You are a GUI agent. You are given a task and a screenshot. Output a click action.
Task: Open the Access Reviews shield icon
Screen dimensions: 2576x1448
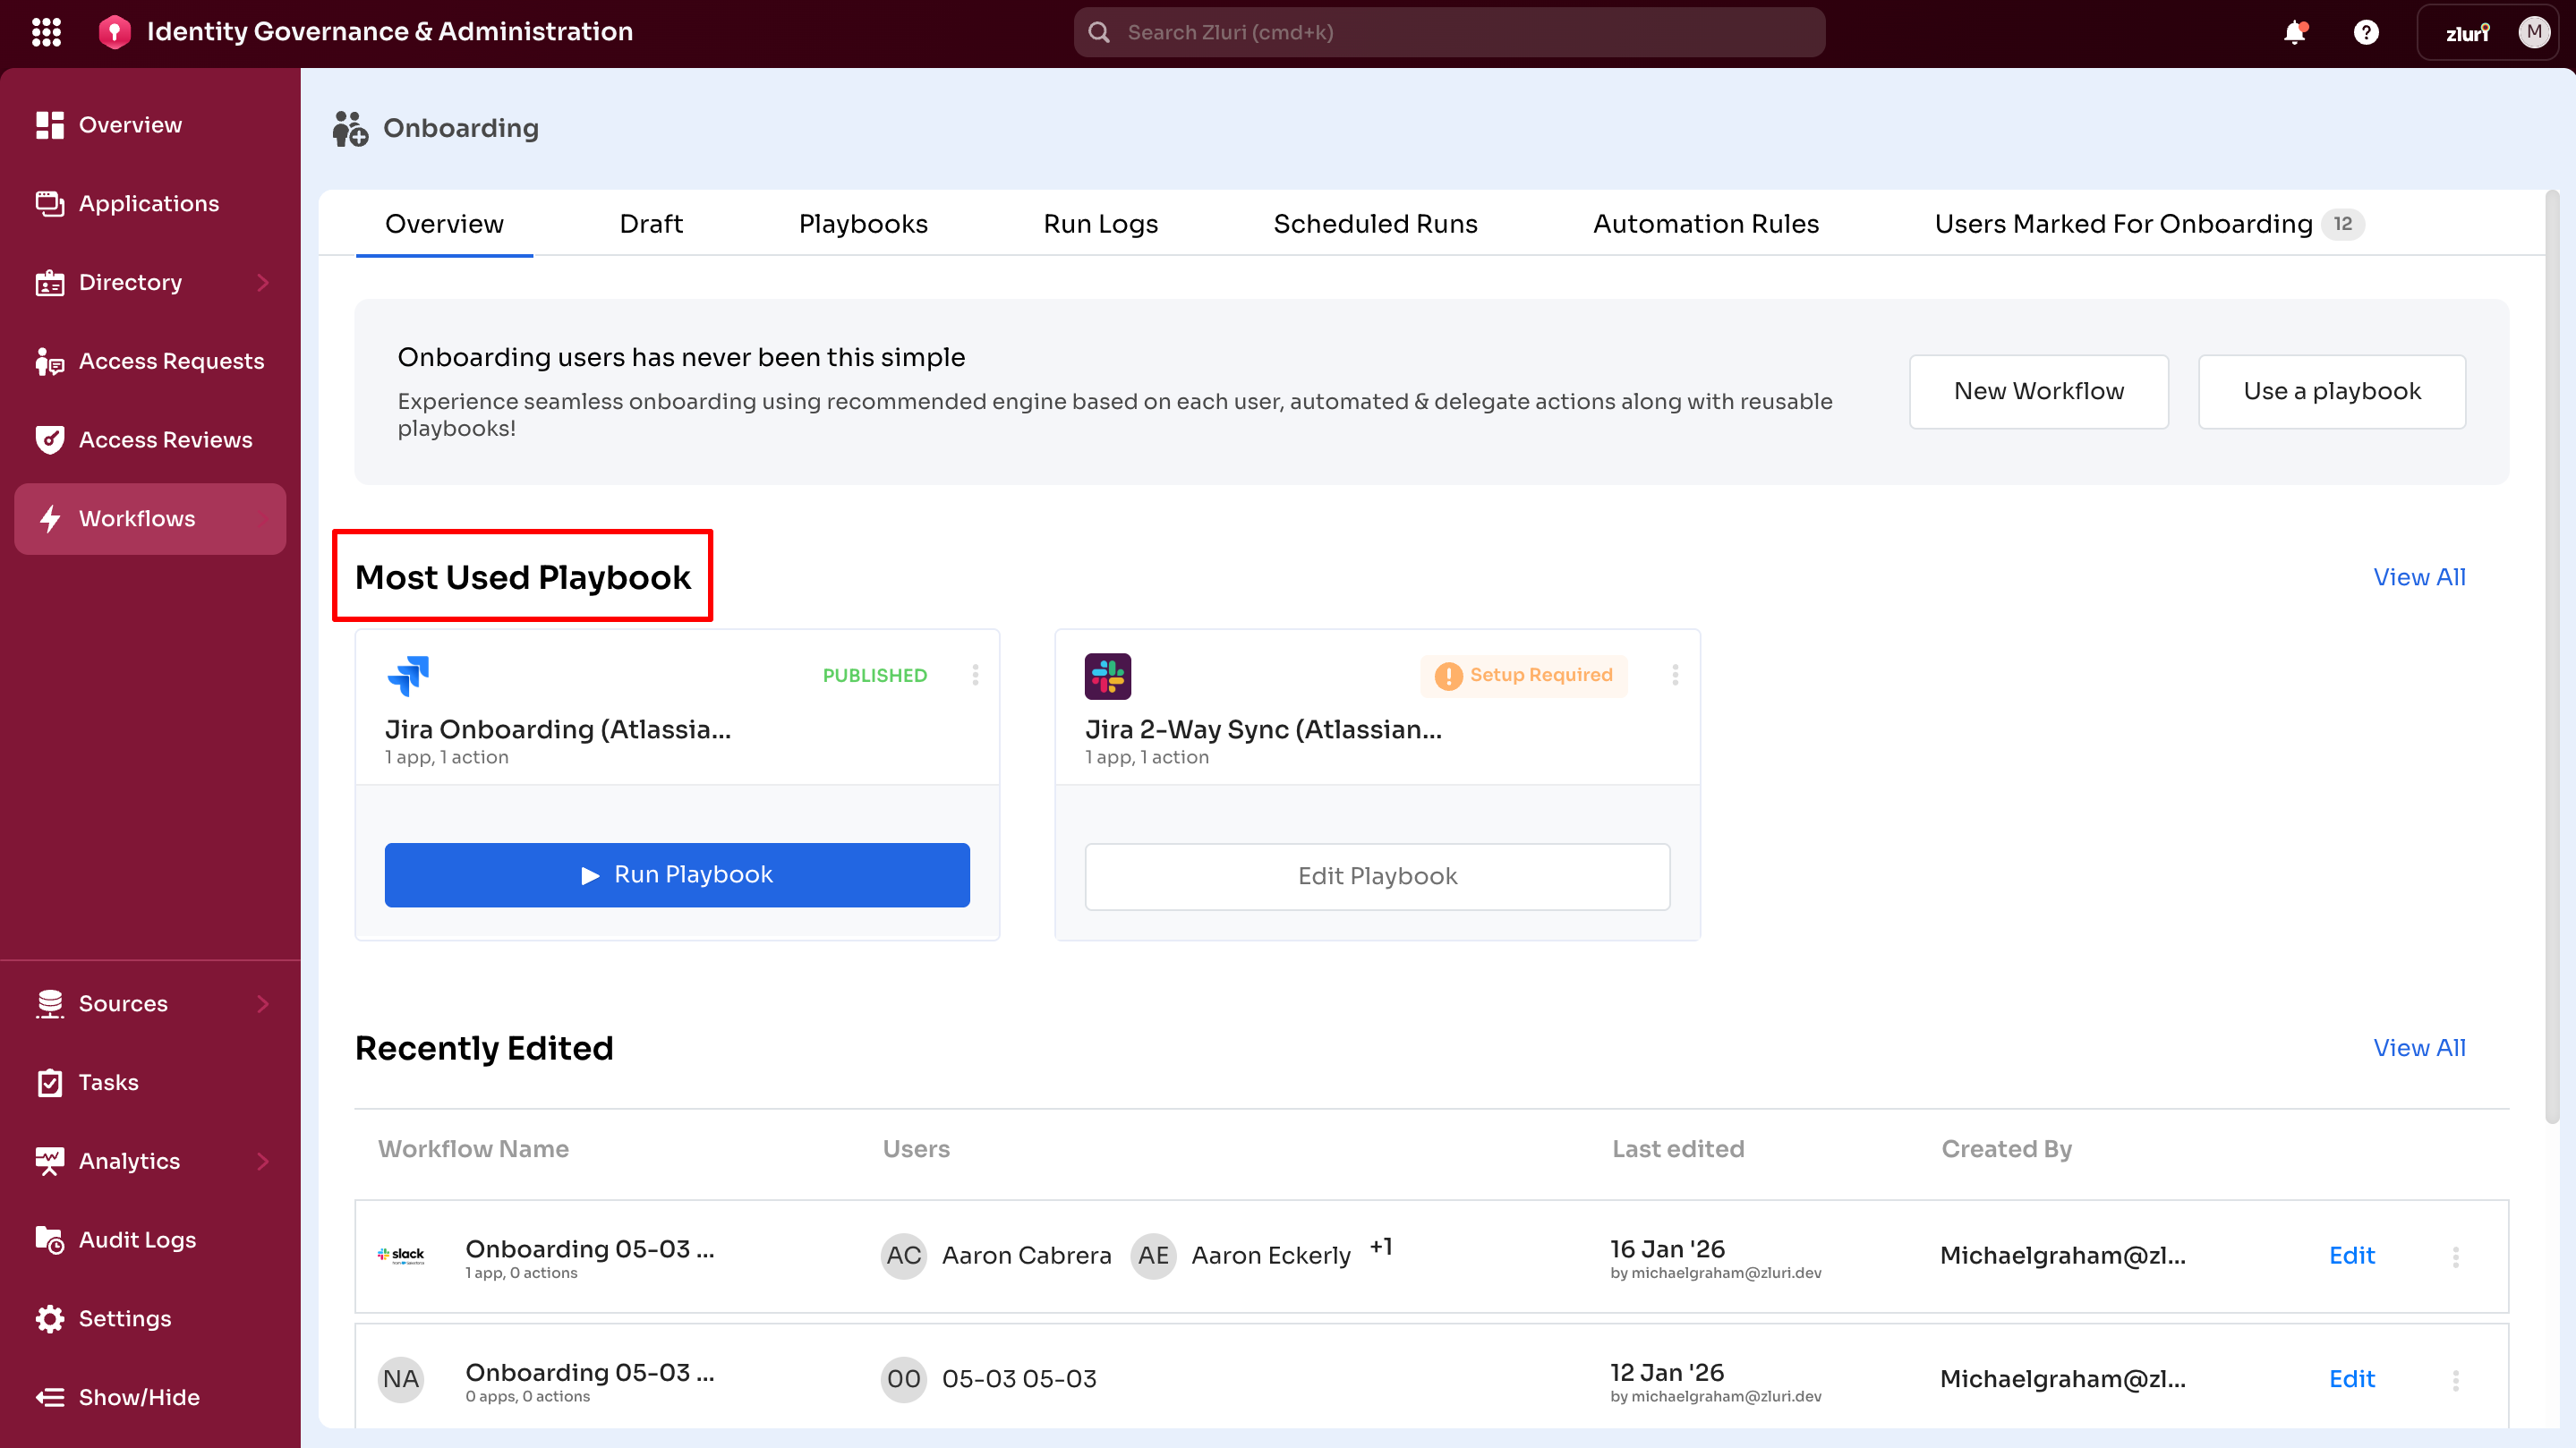(49, 439)
